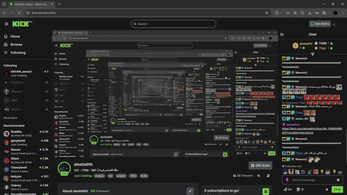Image resolution: width=347 pixels, height=195 pixels.
Task: Open the emoji picker in chat
Action: click(x=338, y=180)
